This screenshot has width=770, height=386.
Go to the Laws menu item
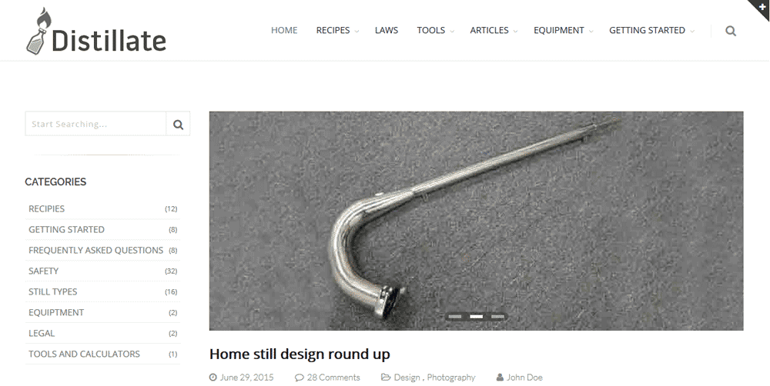coord(387,31)
